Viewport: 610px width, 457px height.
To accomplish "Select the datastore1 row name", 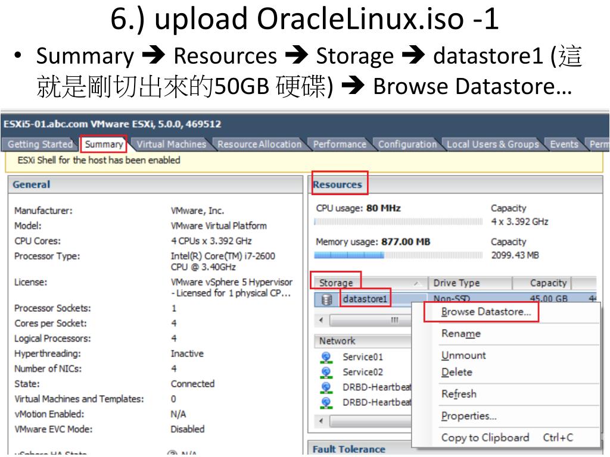I will 365,299.
